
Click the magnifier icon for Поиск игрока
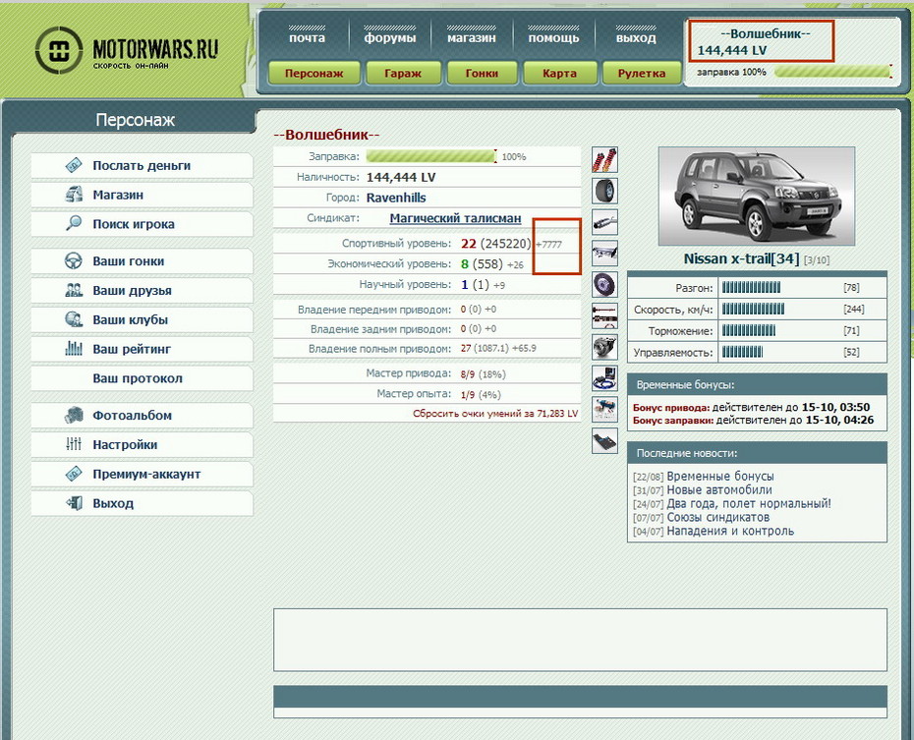pos(74,224)
